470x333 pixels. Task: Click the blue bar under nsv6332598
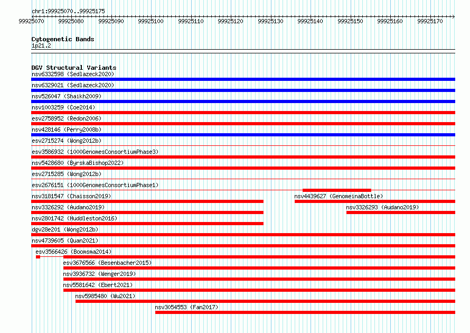point(243,79)
